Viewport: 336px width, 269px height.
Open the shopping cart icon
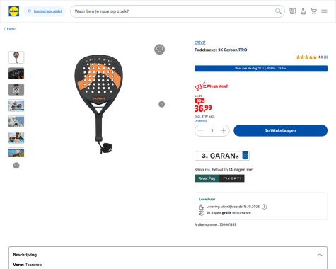click(x=313, y=11)
